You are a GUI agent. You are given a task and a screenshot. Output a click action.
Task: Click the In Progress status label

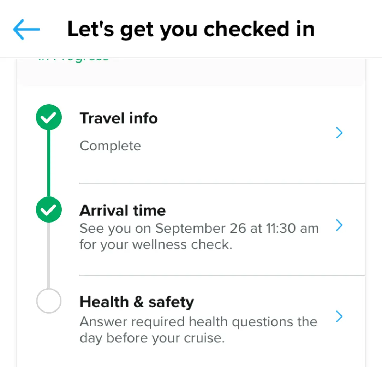72,57
